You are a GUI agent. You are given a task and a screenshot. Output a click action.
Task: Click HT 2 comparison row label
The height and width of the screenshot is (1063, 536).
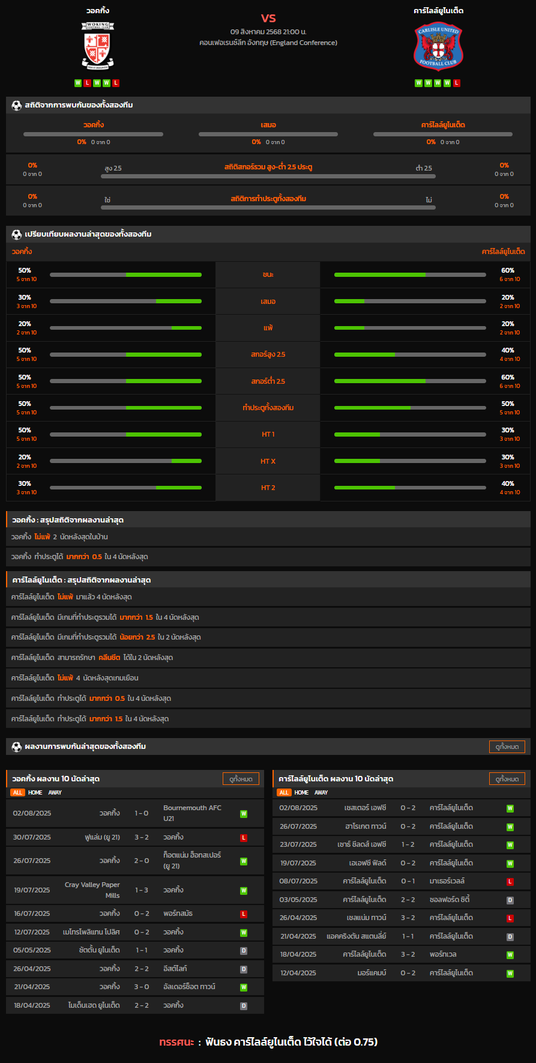coord(268,488)
